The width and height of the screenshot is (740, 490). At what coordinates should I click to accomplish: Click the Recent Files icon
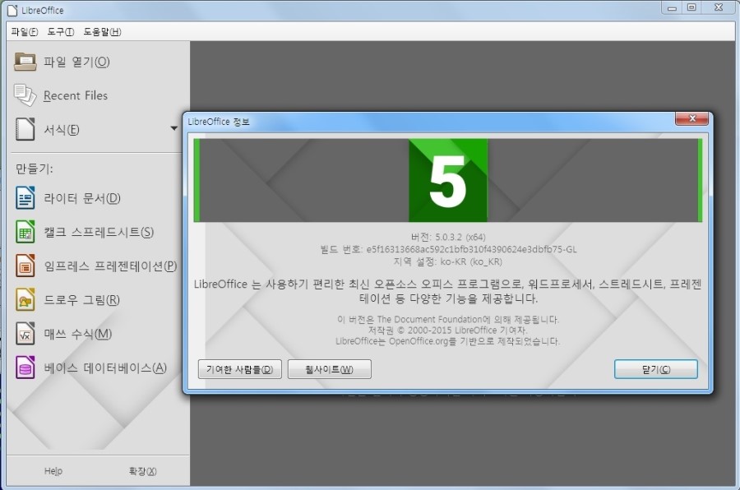pyautogui.click(x=25, y=95)
